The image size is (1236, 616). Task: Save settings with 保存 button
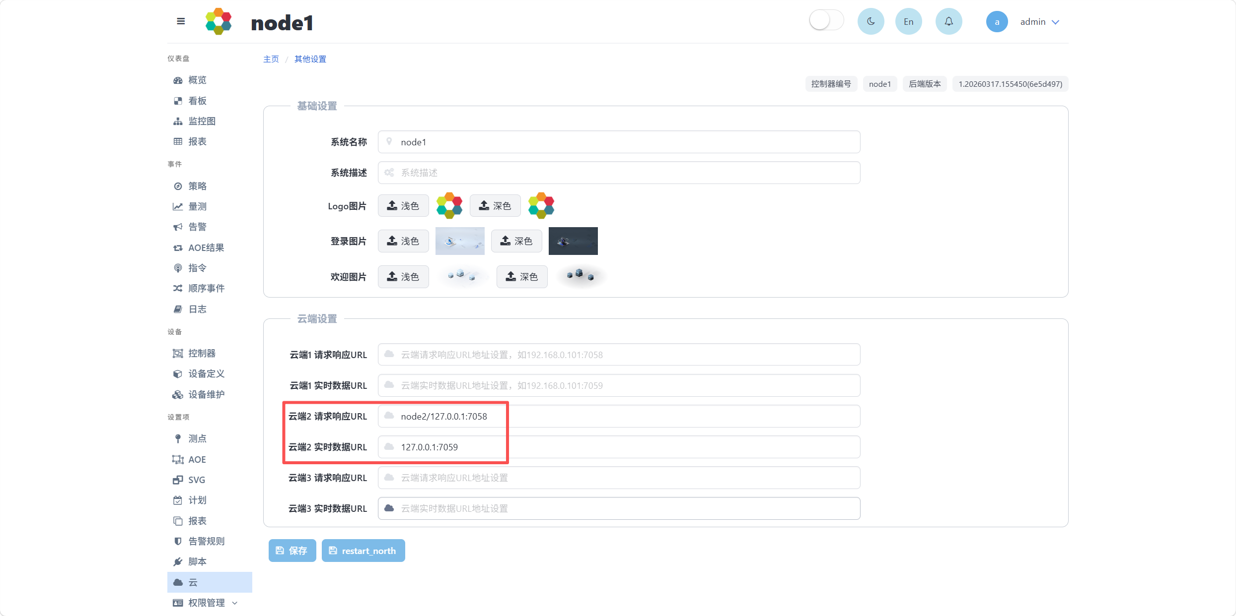pyautogui.click(x=292, y=551)
